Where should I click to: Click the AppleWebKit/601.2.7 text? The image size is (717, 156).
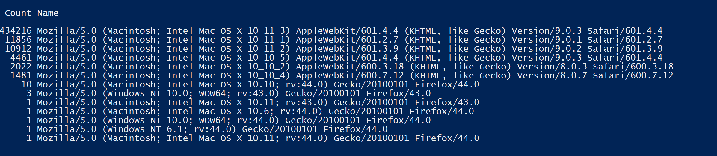coord(347,40)
